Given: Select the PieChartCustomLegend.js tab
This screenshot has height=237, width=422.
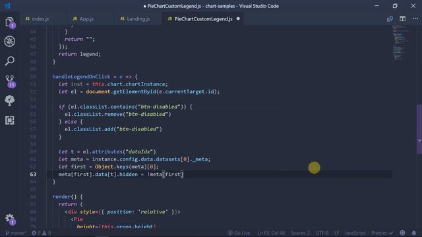Looking at the screenshot, I should (x=203, y=19).
